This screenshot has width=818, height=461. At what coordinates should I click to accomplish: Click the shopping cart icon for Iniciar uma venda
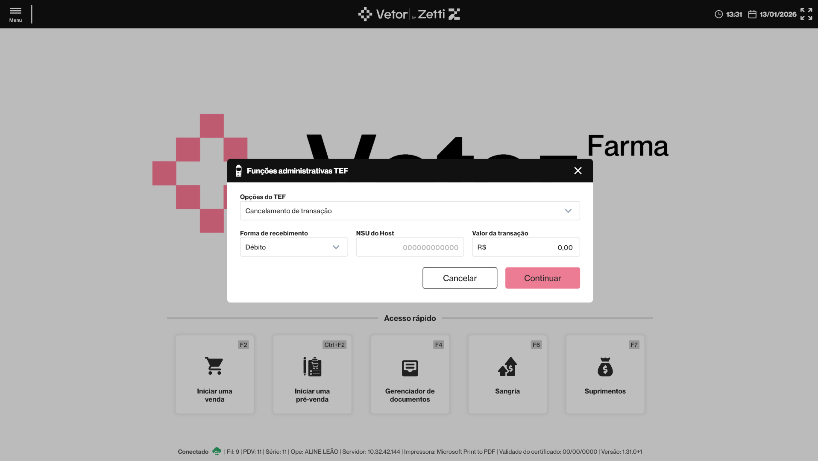point(214,366)
